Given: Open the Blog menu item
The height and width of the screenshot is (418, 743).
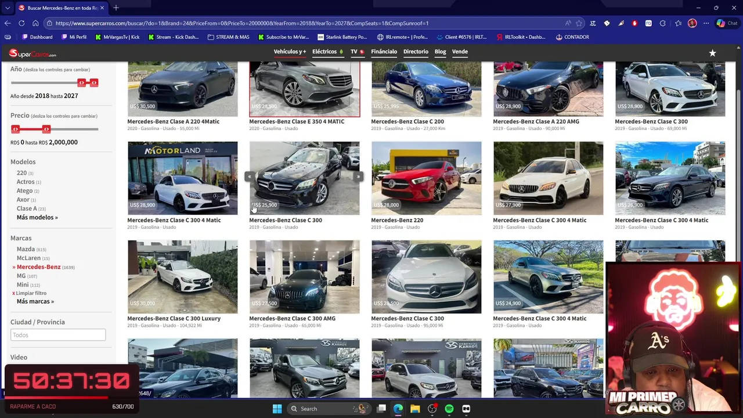Looking at the screenshot, I should pos(440,52).
